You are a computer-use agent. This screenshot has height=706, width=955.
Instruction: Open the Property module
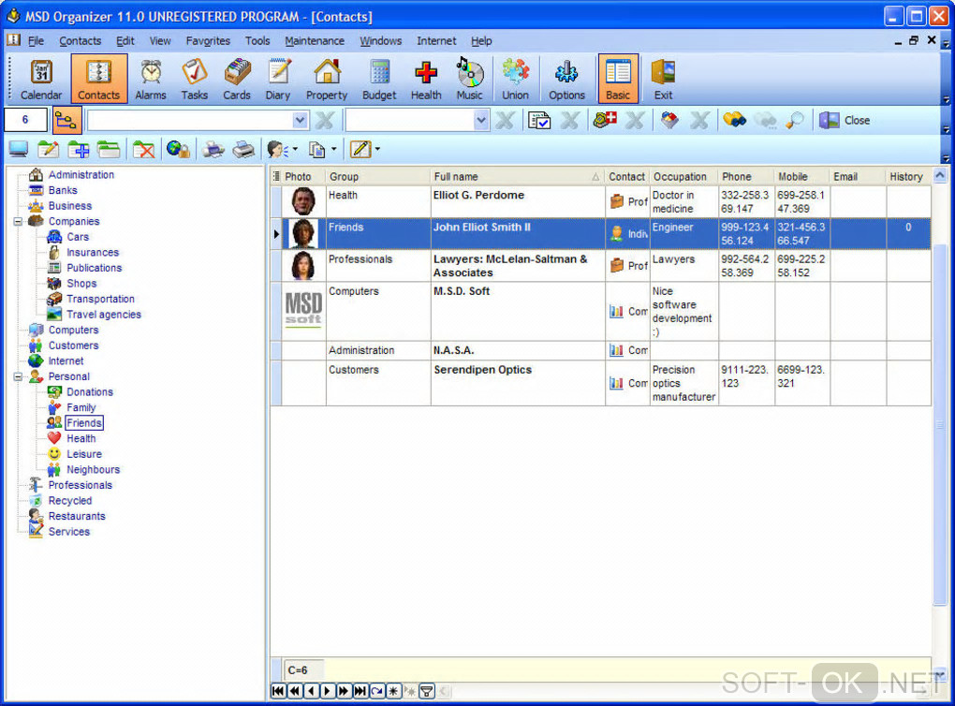327,79
